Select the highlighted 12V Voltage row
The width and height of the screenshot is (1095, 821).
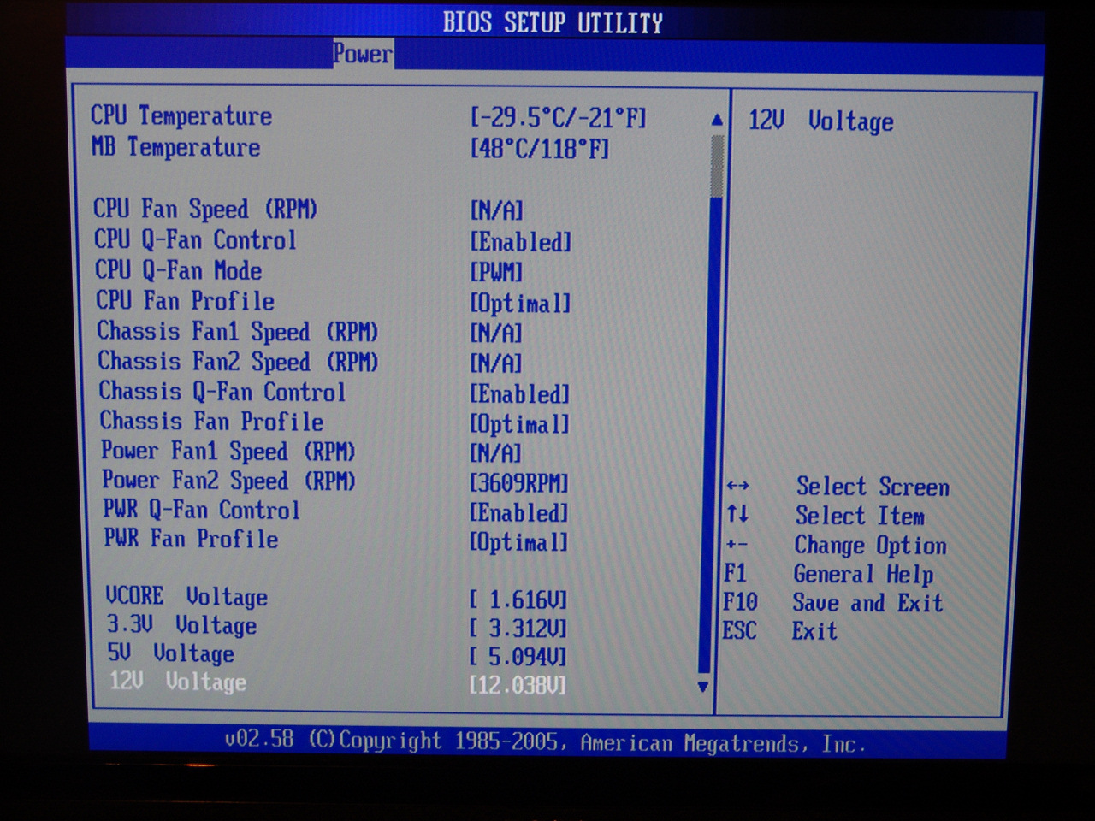click(178, 682)
